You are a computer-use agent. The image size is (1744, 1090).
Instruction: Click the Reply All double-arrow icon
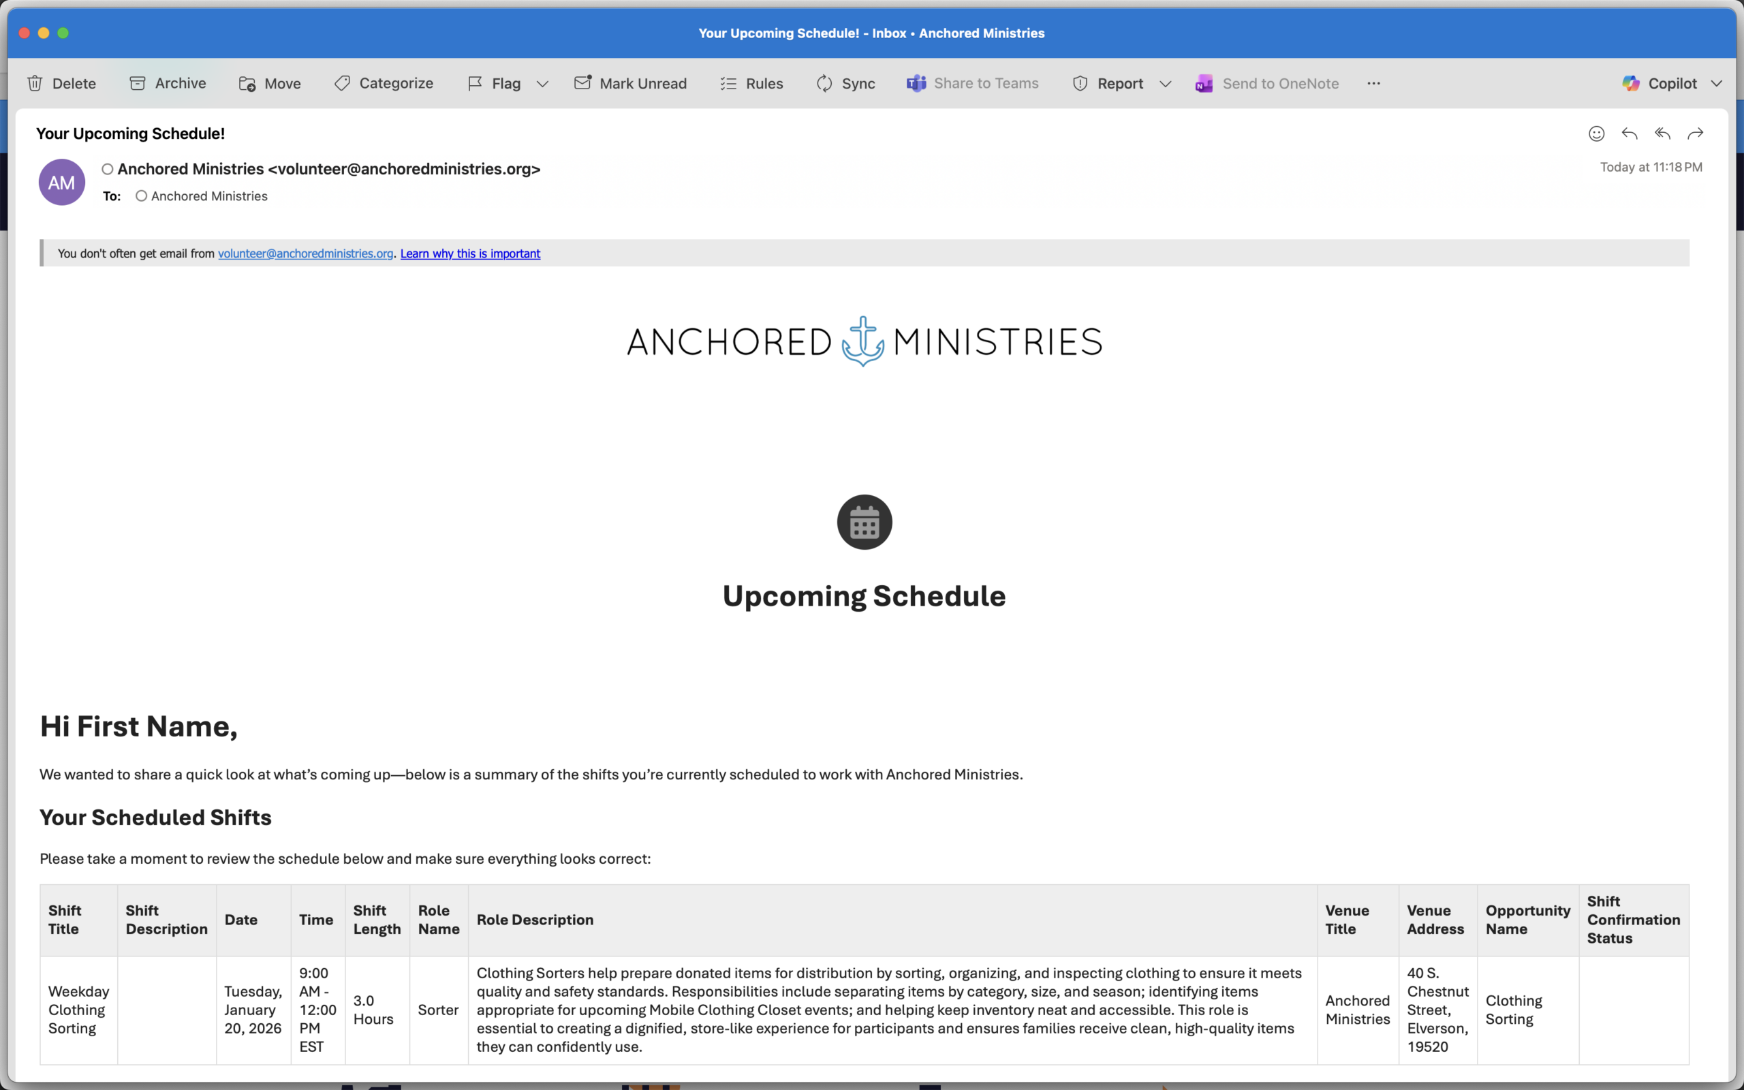[1662, 134]
